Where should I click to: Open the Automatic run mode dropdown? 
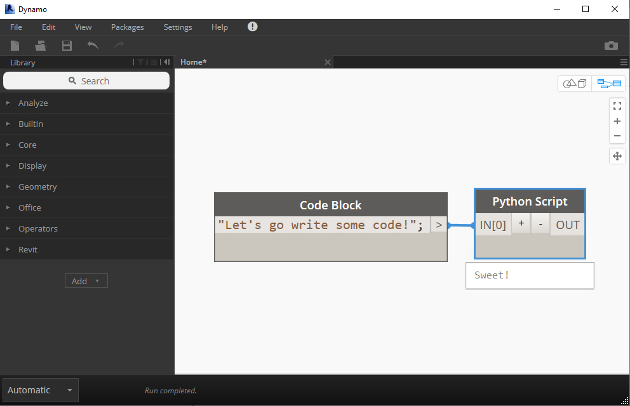pyautogui.click(x=40, y=390)
